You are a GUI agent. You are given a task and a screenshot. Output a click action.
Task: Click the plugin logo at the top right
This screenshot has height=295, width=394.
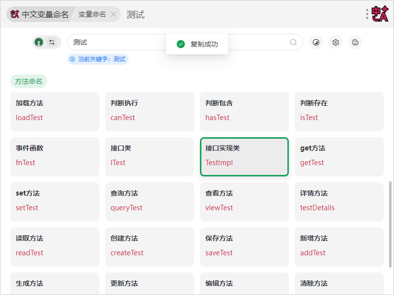coord(380,14)
